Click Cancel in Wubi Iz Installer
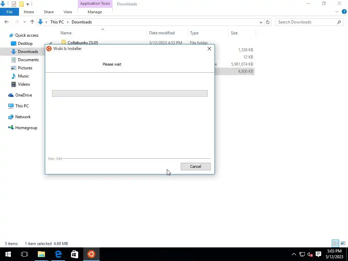This screenshot has width=348, height=261. coord(195,167)
